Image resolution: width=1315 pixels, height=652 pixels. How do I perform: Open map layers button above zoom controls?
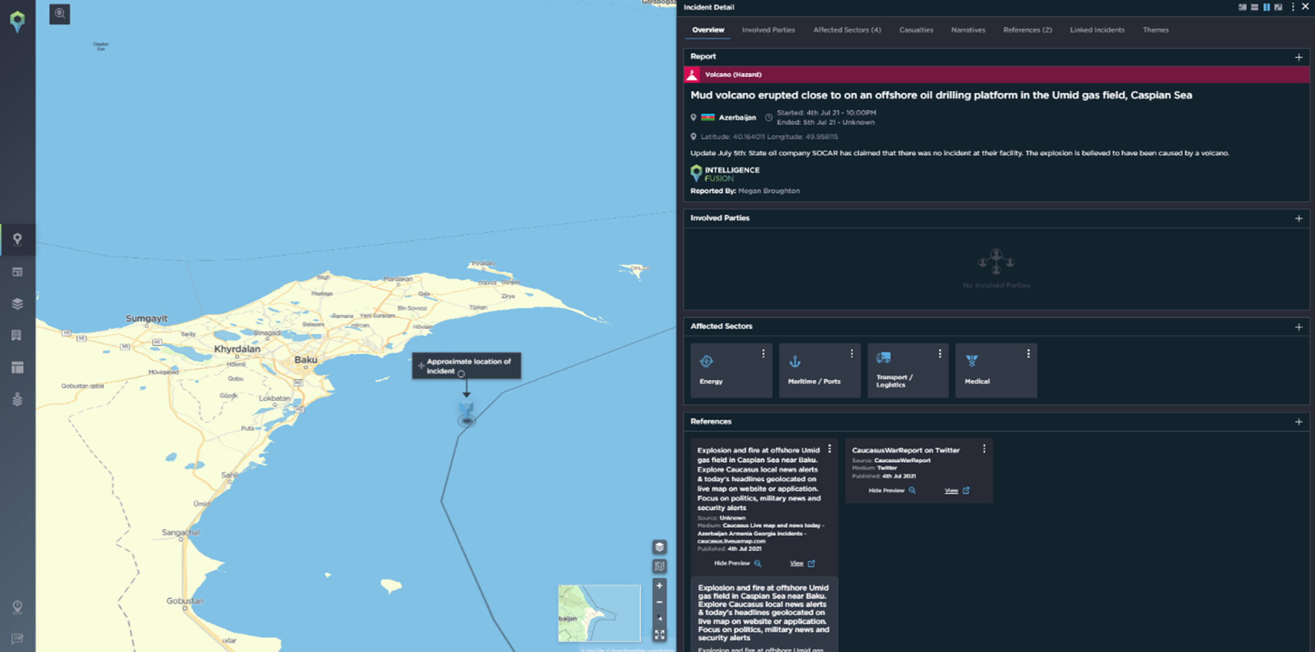(x=660, y=547)
